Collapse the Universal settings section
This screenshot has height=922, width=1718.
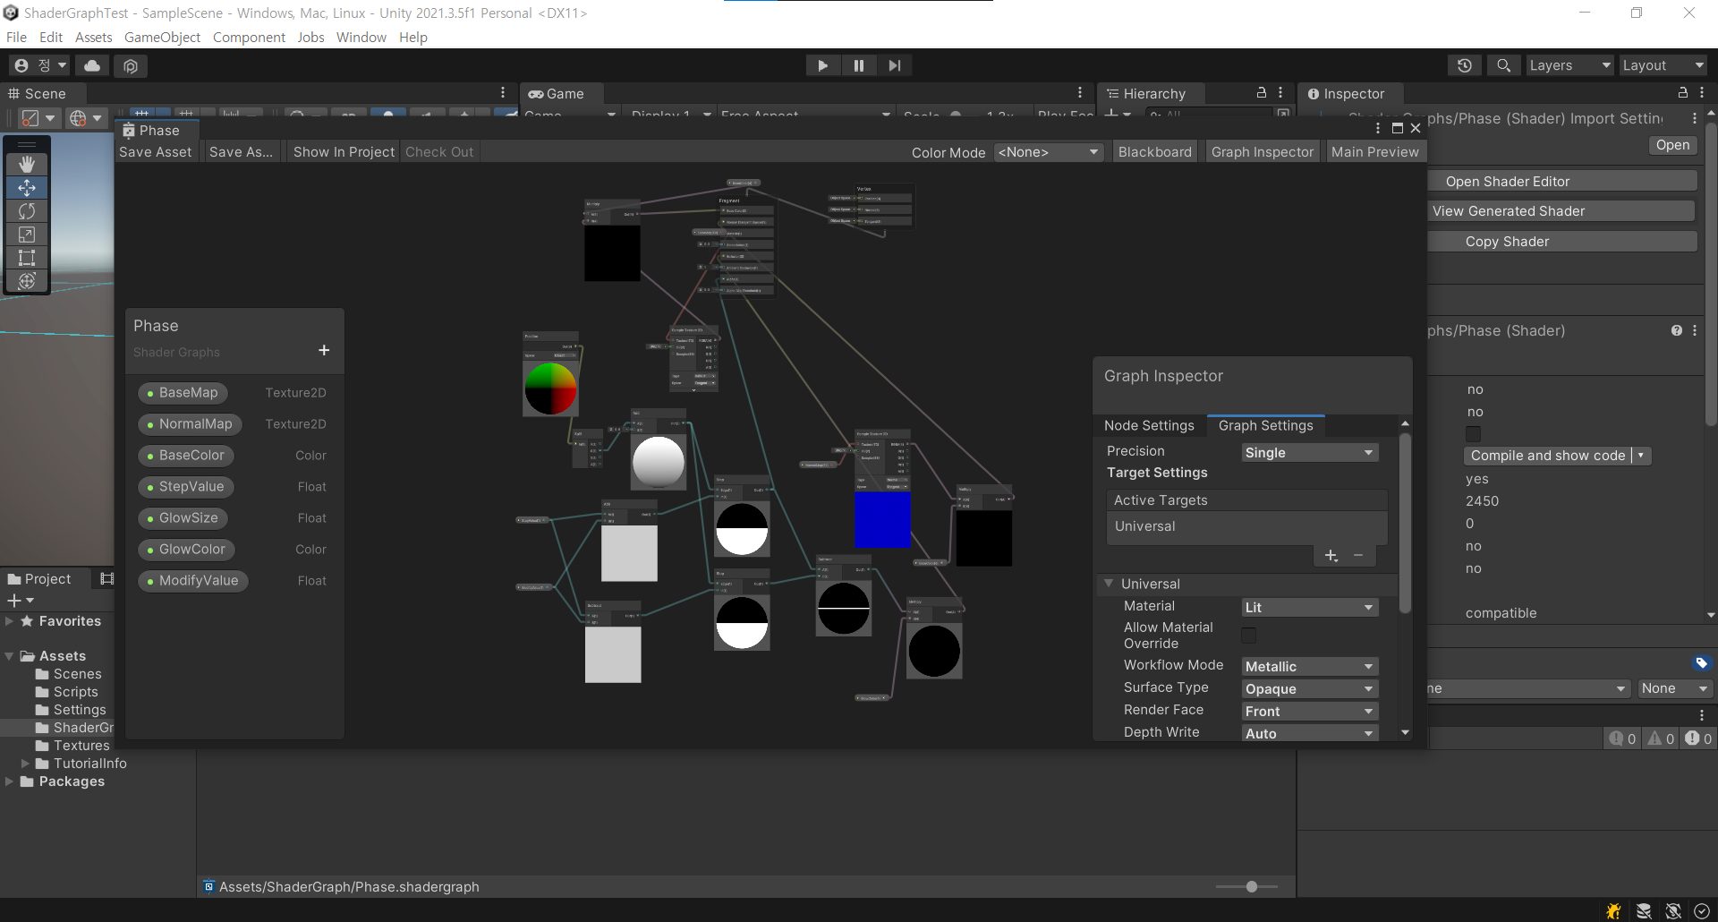click(x=1110, y=584)
